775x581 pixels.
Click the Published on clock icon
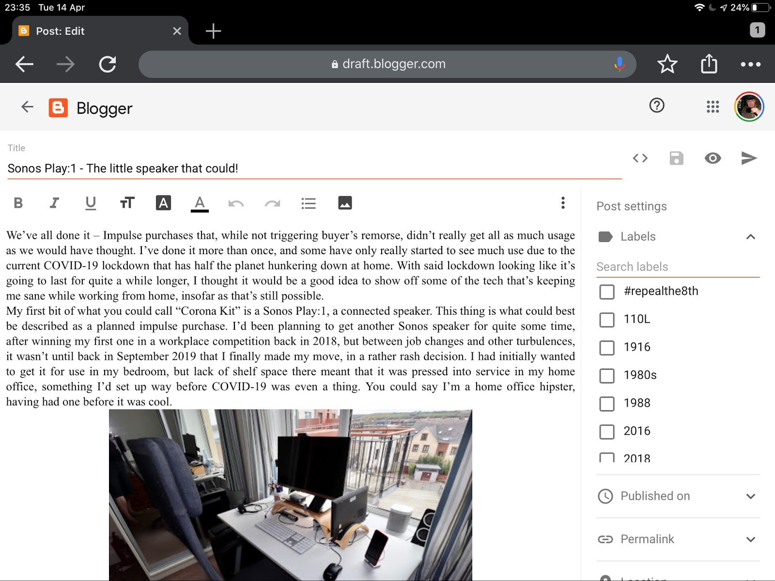[x=605, y=496]
